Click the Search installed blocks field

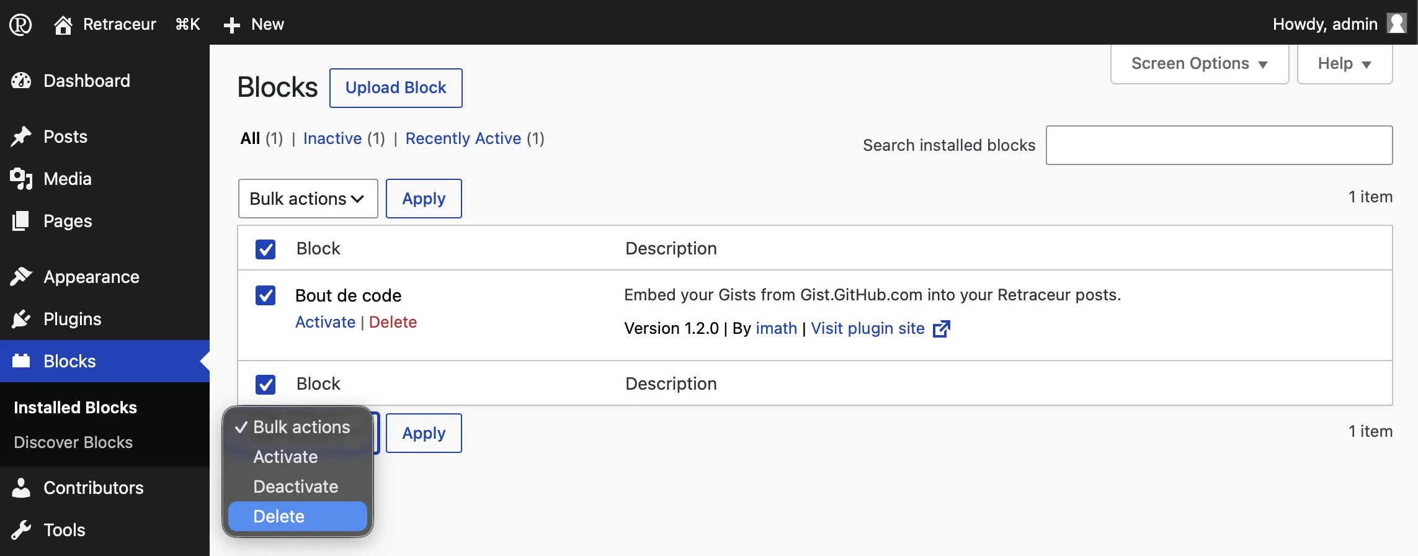(x=1219, y=145)
